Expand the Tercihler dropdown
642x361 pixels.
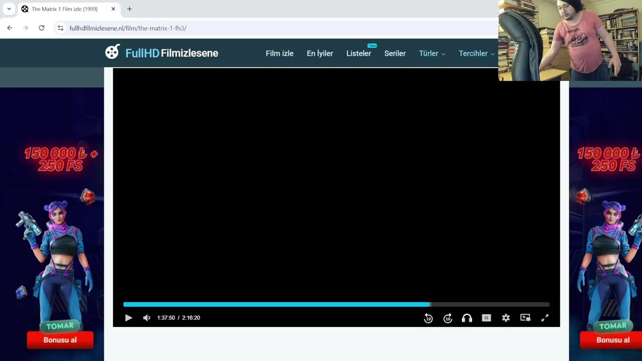(476, 53)
